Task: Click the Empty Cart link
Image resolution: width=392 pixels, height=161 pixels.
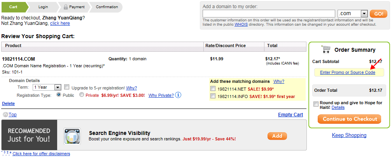Action: coord(290,114)
